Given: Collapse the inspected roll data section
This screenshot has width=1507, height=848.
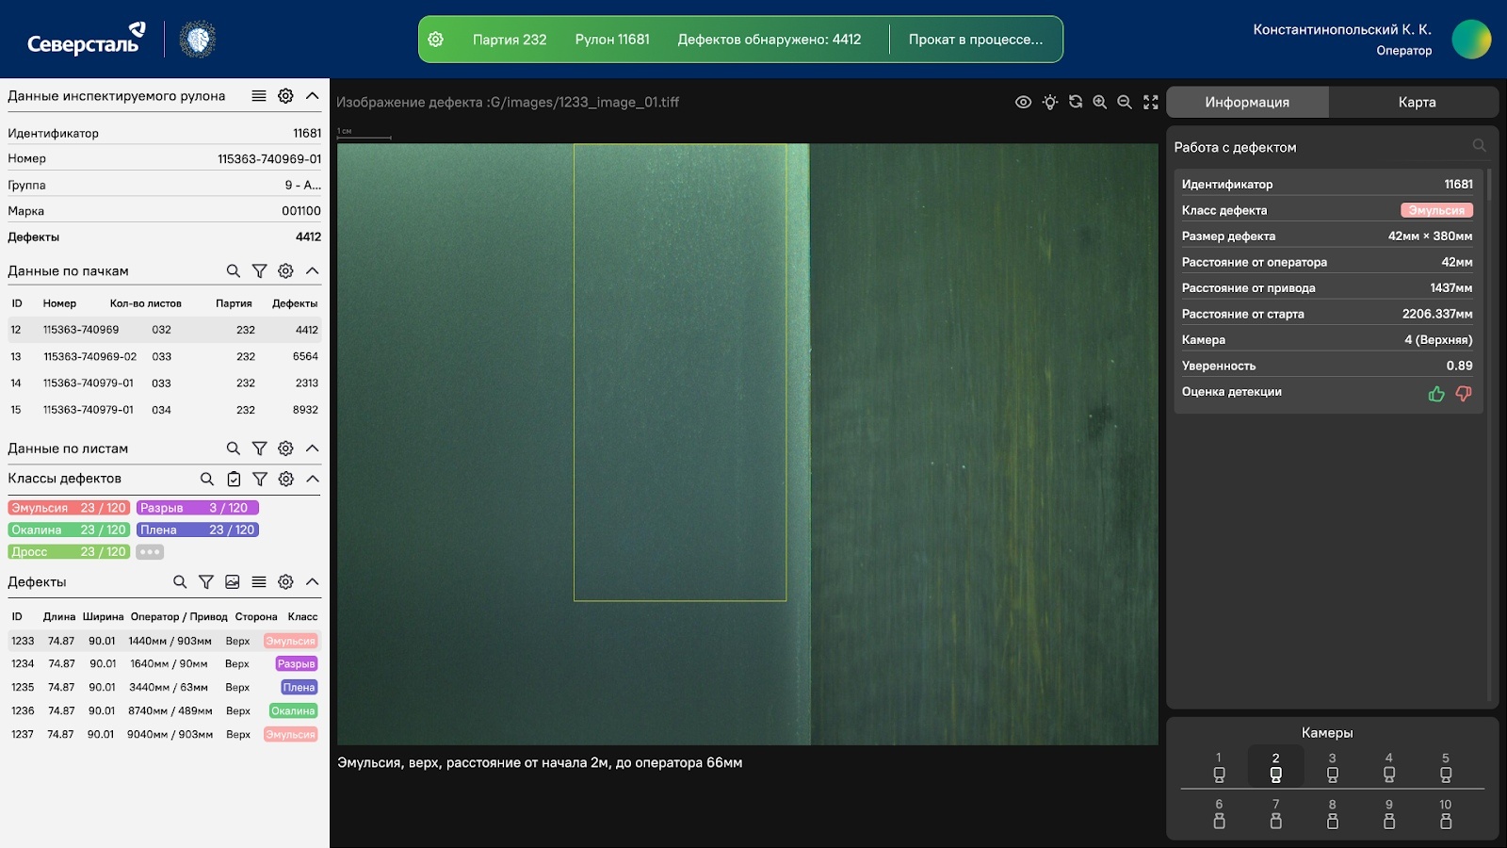Looking at the screenshot, I should coord(313,96).
